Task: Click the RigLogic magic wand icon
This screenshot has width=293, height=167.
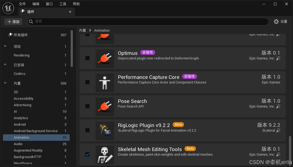Action: pos(105,131)
